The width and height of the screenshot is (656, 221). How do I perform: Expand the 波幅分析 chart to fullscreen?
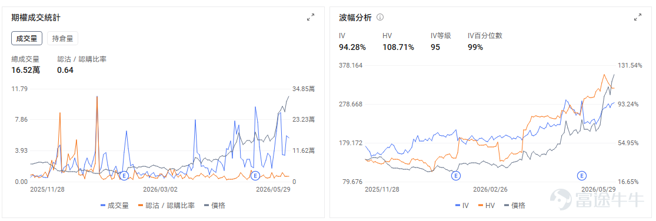(638, 18)
